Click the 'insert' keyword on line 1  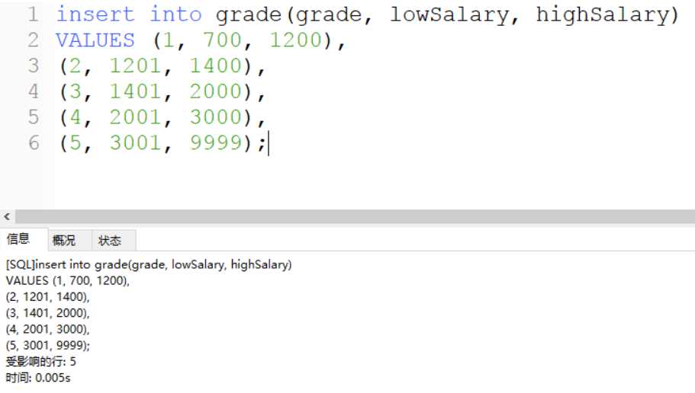[x=95, y=14]
